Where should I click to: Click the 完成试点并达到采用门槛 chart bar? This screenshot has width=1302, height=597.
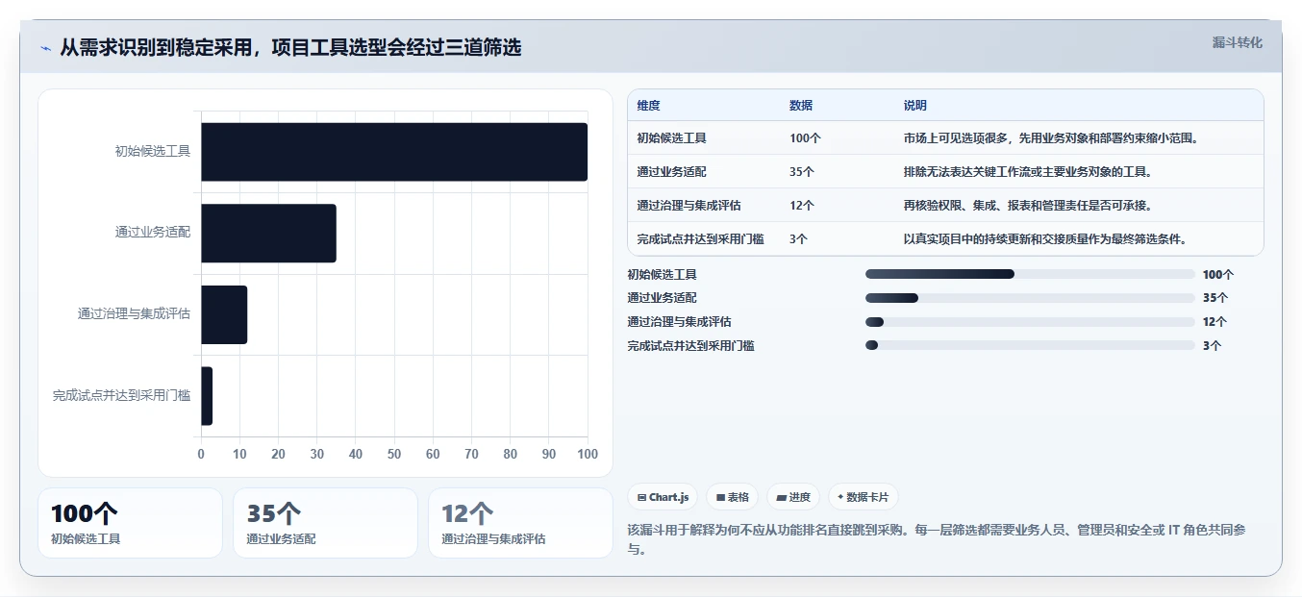[x=207, y=396]
